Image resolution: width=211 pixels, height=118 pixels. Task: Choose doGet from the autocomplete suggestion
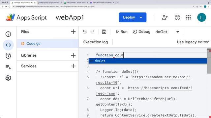[148, 61]
